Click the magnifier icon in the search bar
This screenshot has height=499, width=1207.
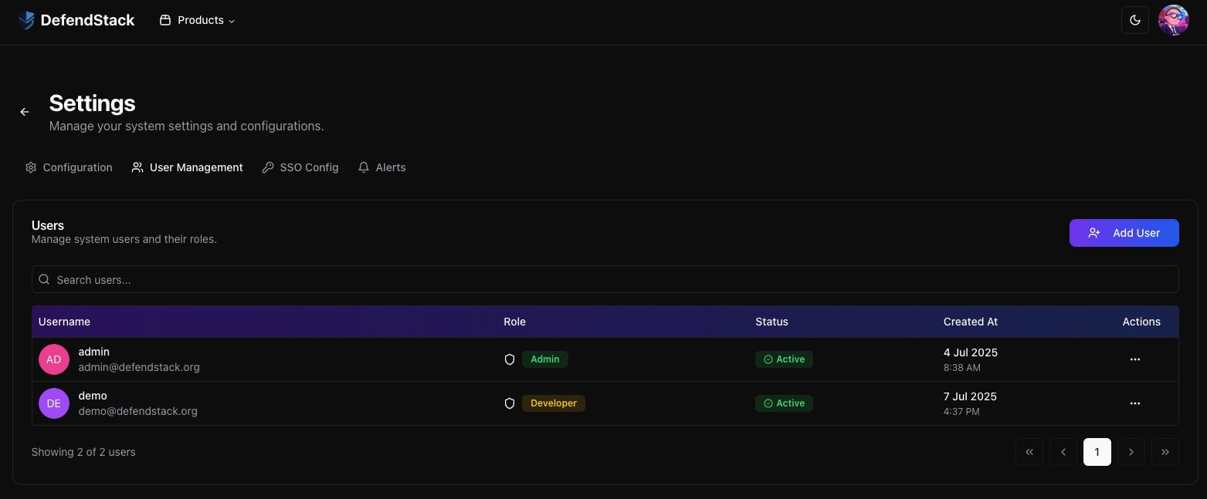click(43, 279)
